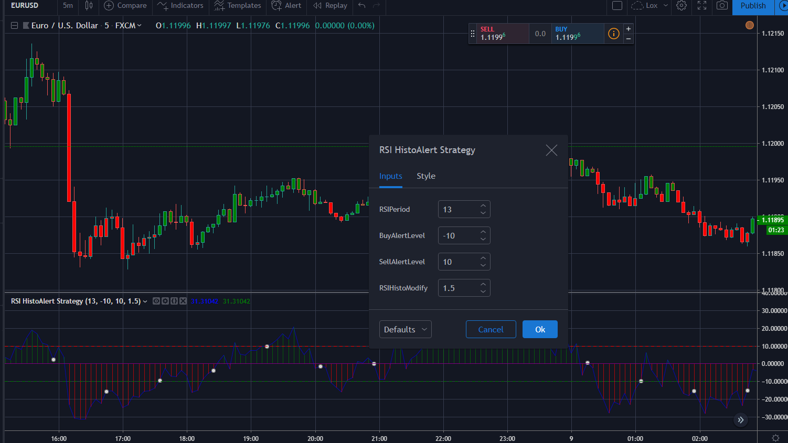Click the undo arrow icon
Viewport: 788px width, 443px height.
[361, 6]
